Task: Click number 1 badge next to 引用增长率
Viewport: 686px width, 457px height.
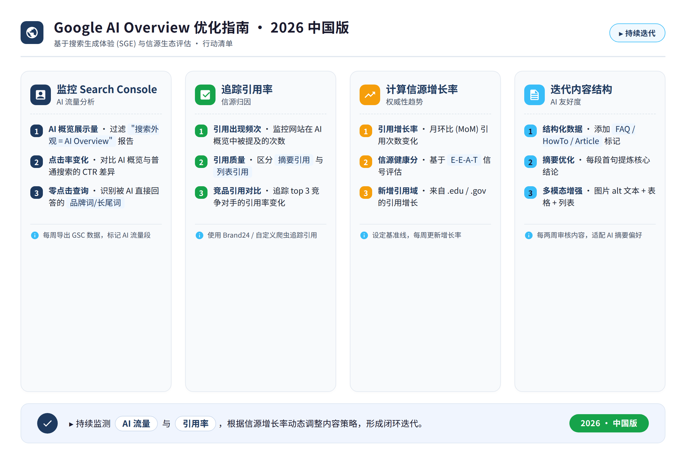Action: tap(366, 131)
